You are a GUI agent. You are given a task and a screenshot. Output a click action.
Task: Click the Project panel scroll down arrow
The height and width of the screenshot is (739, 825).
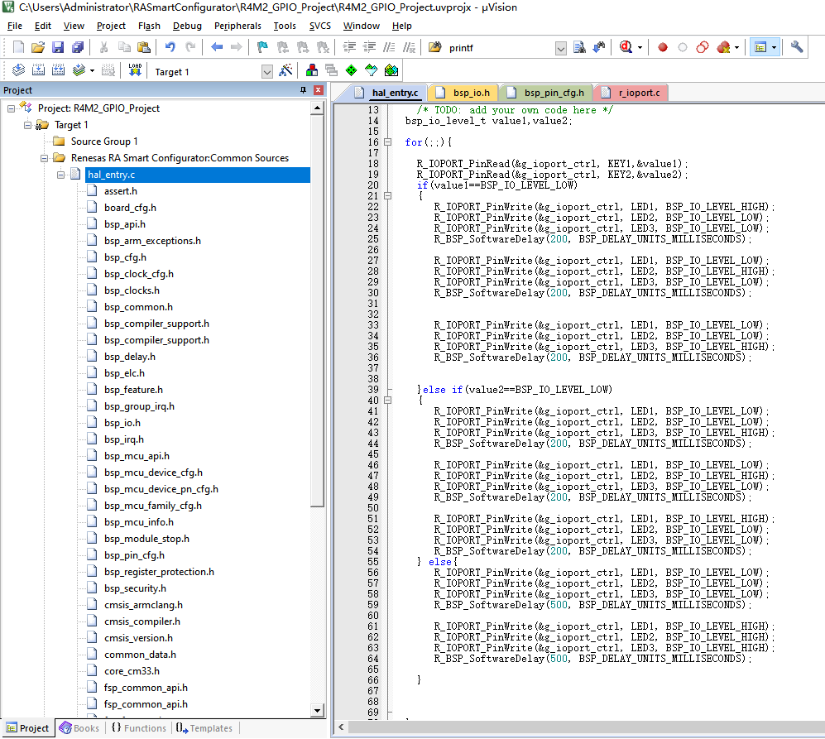pos(317,711)
